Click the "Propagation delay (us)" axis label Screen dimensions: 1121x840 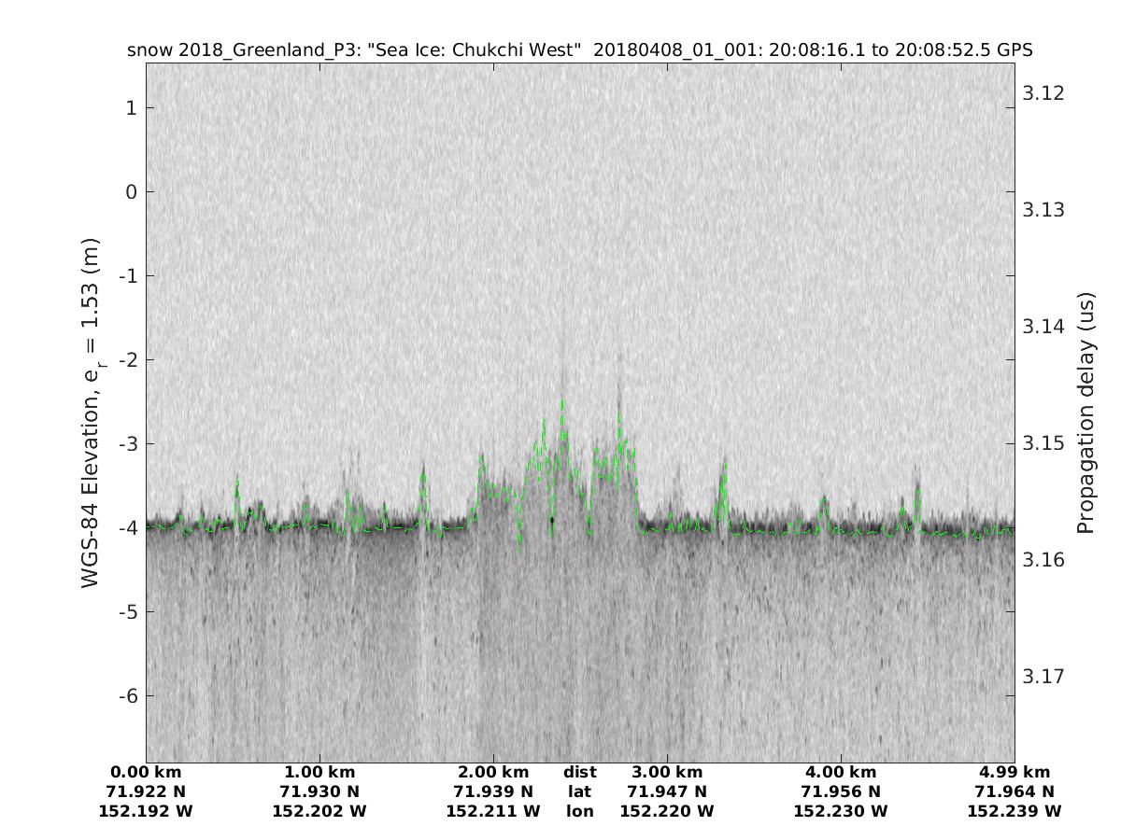point(1085,413)
